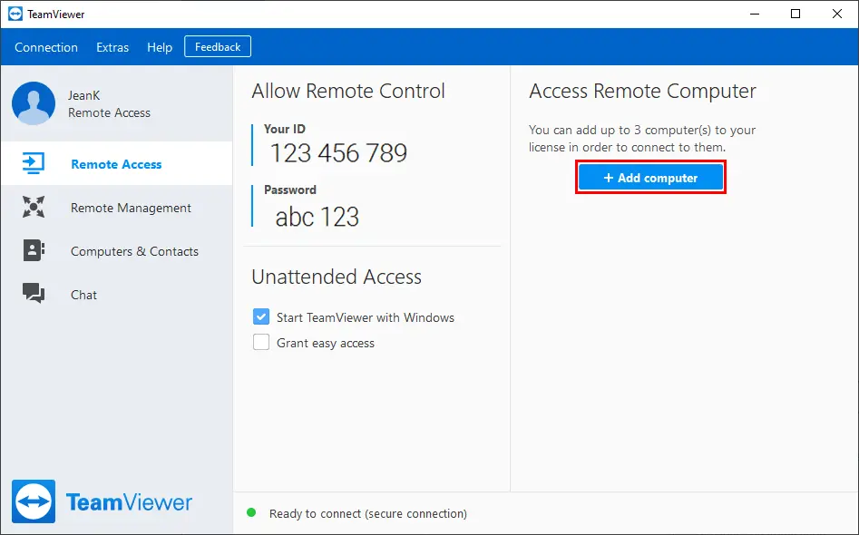Click the TeamViewer wordmark in sidebar footer
This screenshot has height=535, width=859.
[130, 502]
